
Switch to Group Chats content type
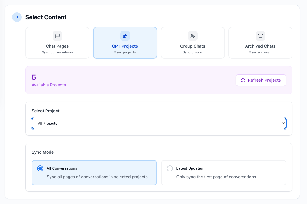tap(193, 43)
